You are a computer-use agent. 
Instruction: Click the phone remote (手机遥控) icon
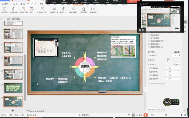pos(84,9)
